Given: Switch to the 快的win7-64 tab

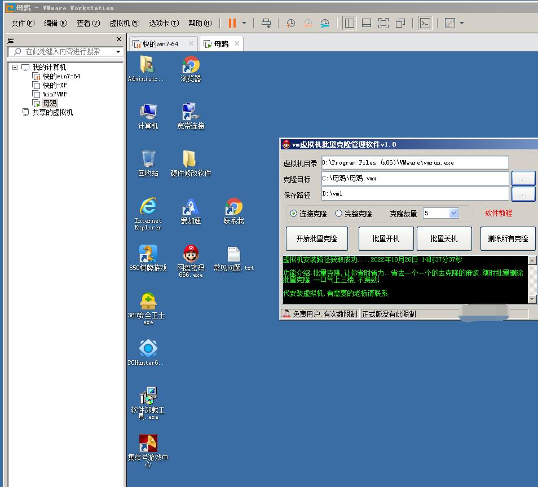Looking at the screenshot, I should point(160,44).
